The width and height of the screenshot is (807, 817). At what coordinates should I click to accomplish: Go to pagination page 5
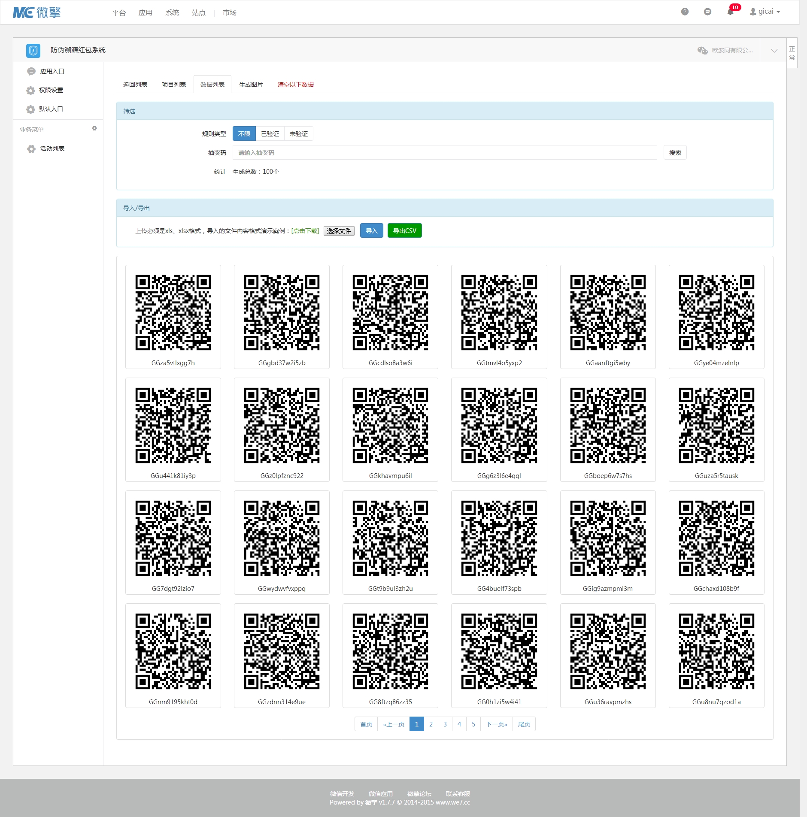pyautogui.click(x=473, y=724)
